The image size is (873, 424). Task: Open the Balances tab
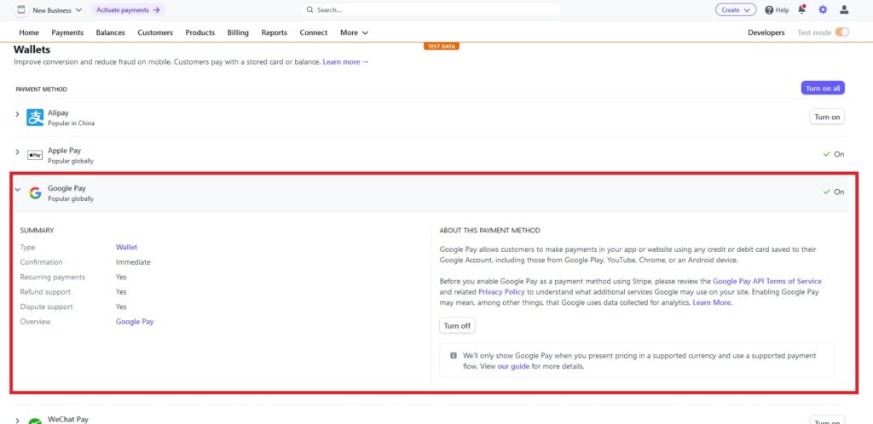pyautogui.click(x=110, y=33)
